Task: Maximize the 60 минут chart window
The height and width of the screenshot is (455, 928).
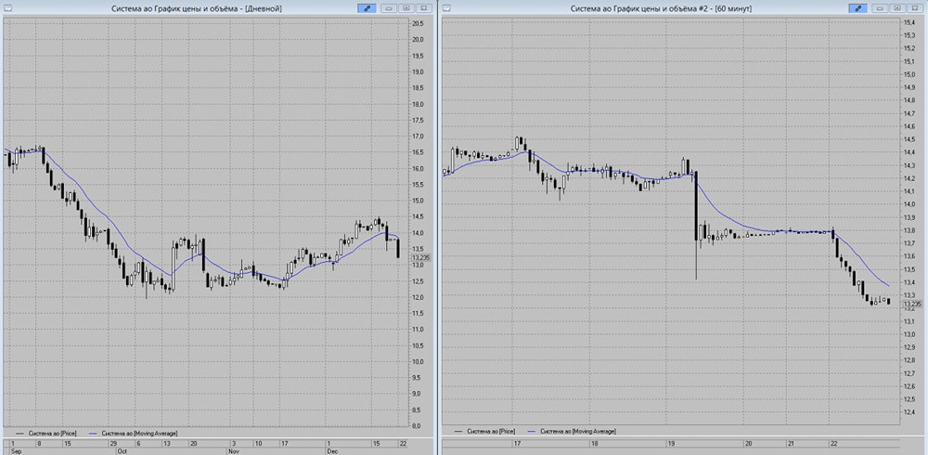Action: click(x=897, y=8)
